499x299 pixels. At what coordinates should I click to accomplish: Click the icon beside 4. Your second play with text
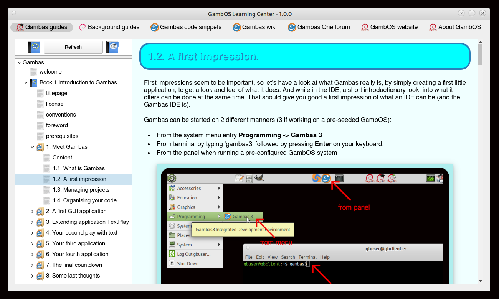[40, 233]
